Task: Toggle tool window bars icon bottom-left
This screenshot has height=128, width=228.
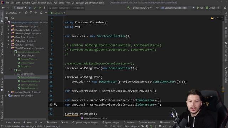Action: 2,126
